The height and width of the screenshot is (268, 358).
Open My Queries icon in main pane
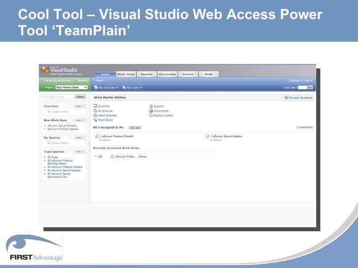point(95,111)
